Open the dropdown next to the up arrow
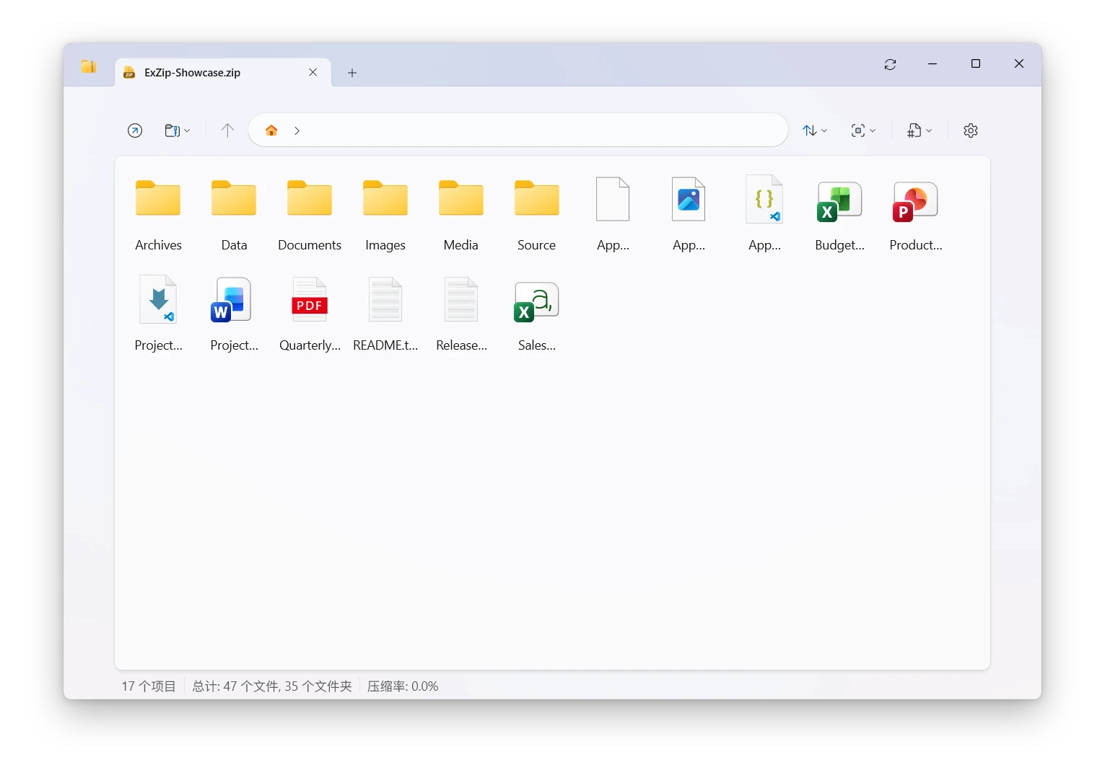Image resolution: width=1105 pixels, height=783 pixels. [x=178, y=130]
